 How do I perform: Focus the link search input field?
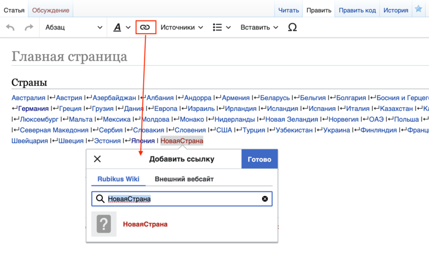point(182,199)
